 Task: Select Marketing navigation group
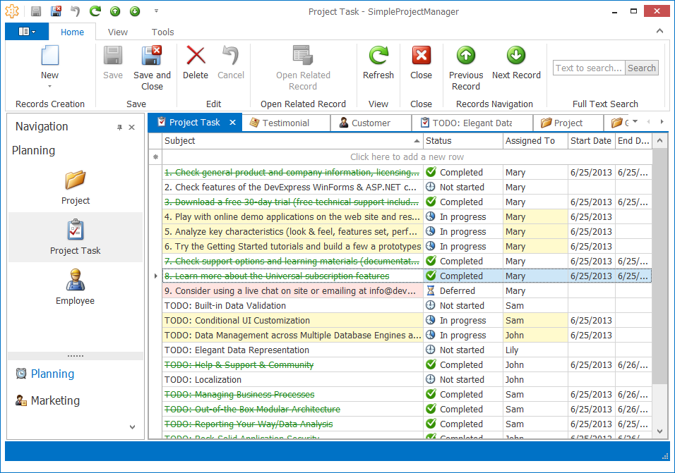pyautogui.click(x=55, y=400)
